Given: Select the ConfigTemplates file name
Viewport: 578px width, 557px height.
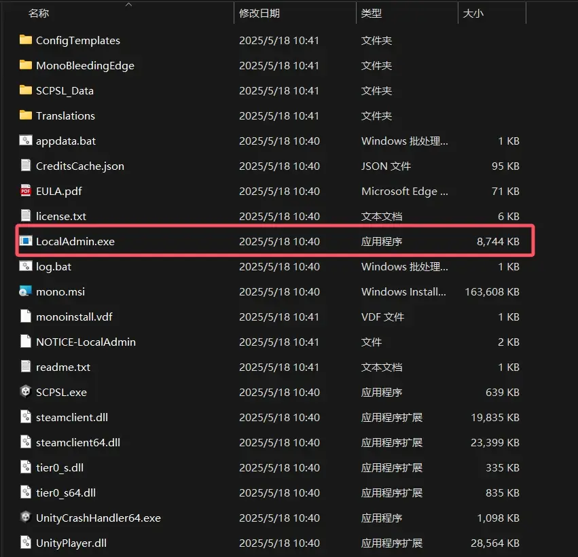Looking at the screenshot, I should coord(78,41).
